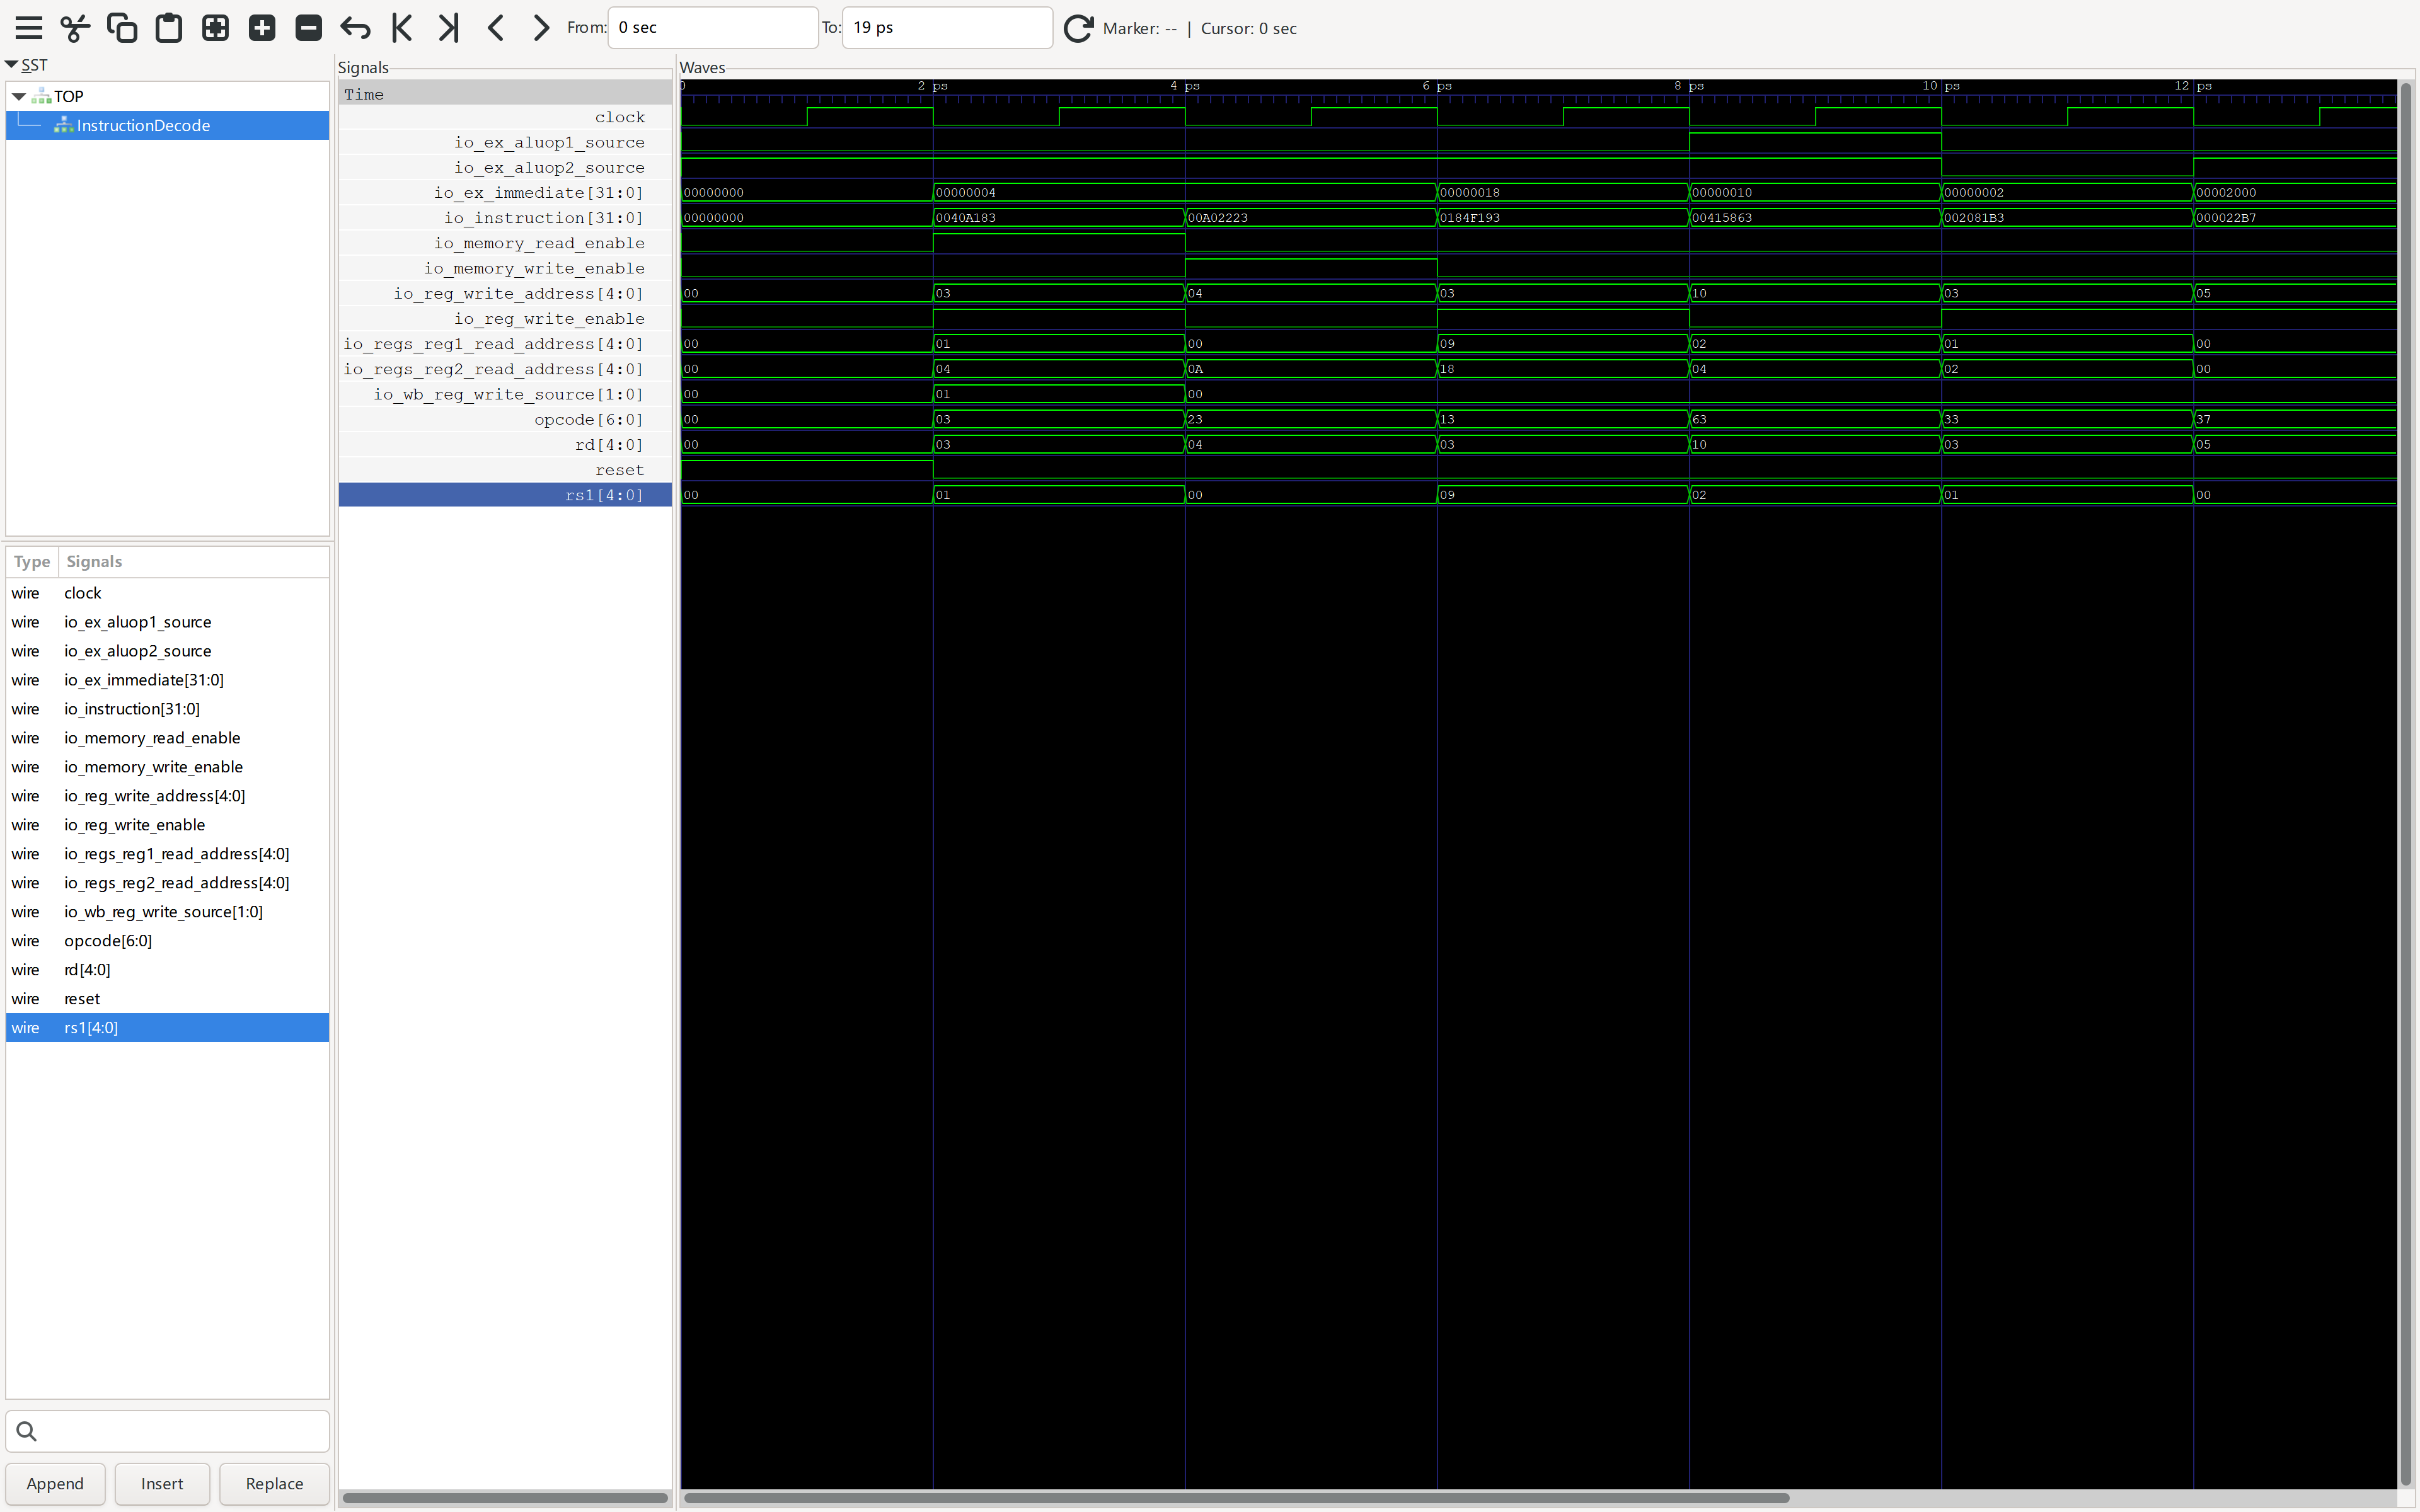The height and width of the screenshot is (1512, 2420).
Task: Collapse the TOP tree node
Action: coord(19,96)
